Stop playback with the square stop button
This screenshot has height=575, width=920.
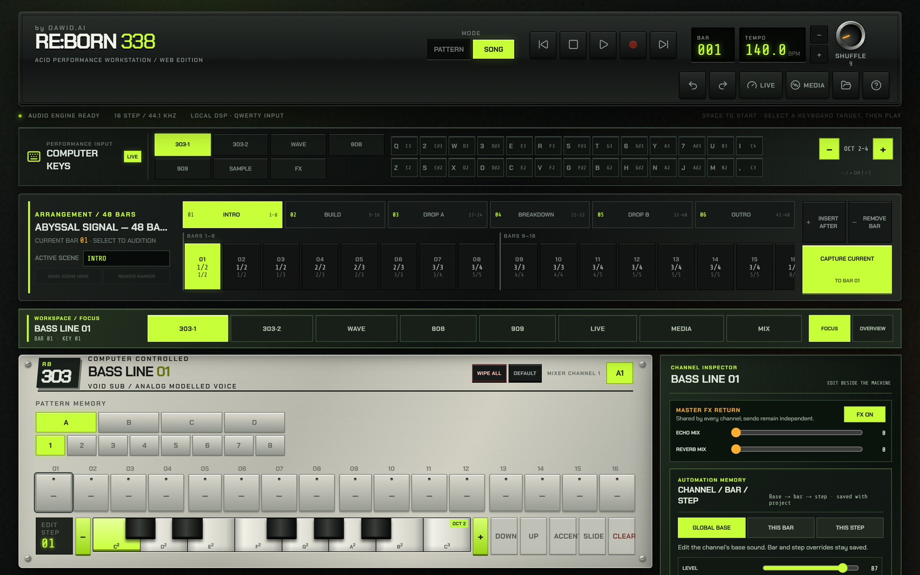coord(573,45)
